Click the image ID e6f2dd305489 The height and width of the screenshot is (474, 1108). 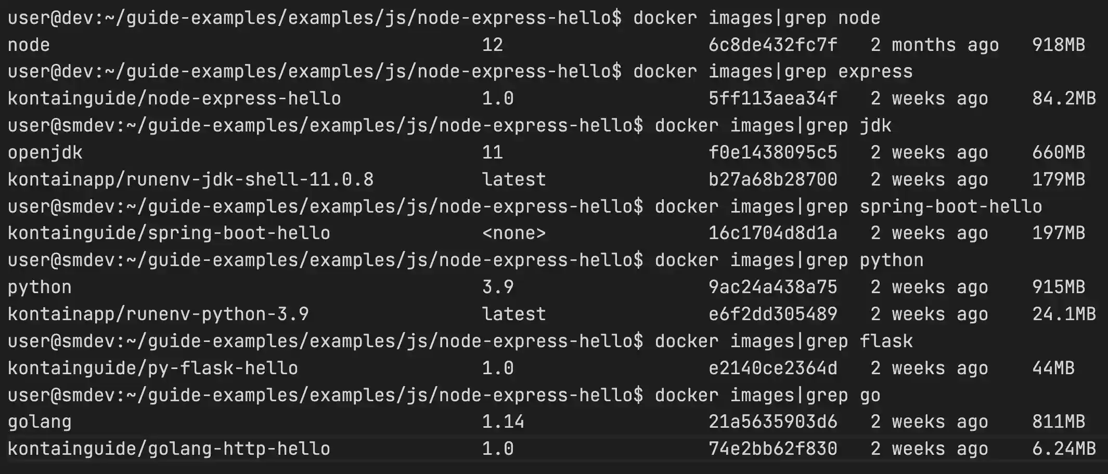(x=772, y=314)
